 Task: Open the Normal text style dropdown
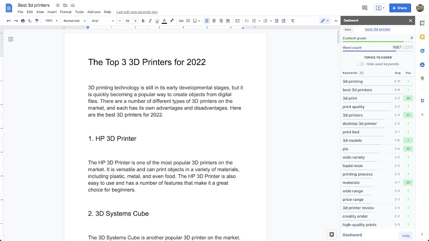click(75, 21)
